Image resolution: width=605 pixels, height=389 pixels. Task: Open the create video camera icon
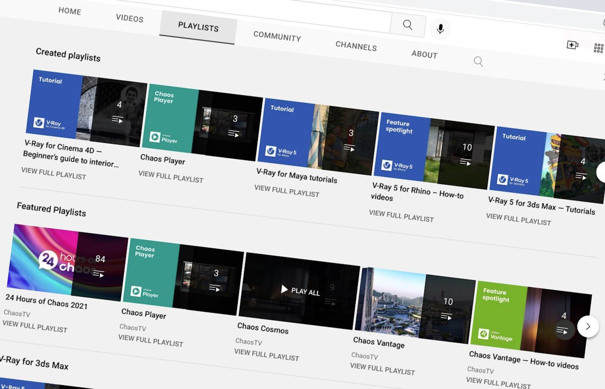[572, 44]
